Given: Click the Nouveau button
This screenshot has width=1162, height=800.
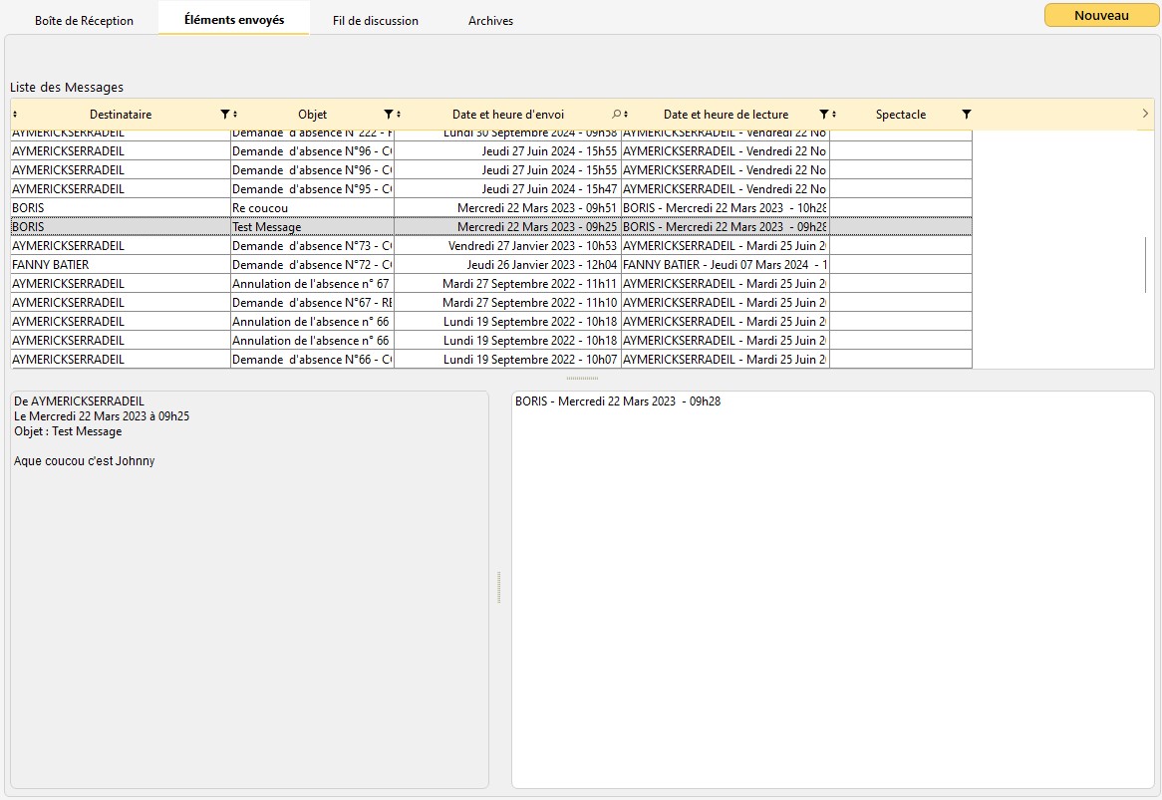Looking at the screenshot, I should coord(1101,16).
